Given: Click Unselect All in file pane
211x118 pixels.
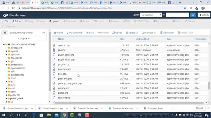Looking at the screenshot, I should (149, 33).
